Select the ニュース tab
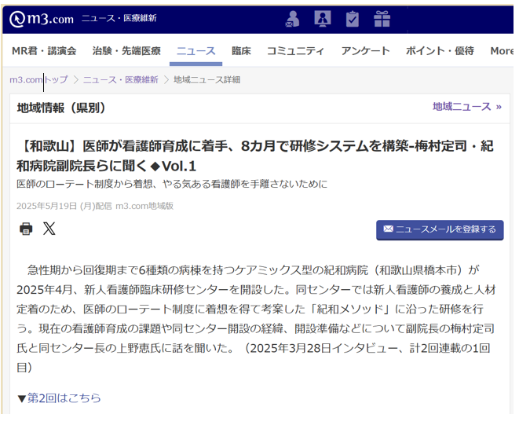Viewport: 519px width, 425px height. tap(196, 51)
